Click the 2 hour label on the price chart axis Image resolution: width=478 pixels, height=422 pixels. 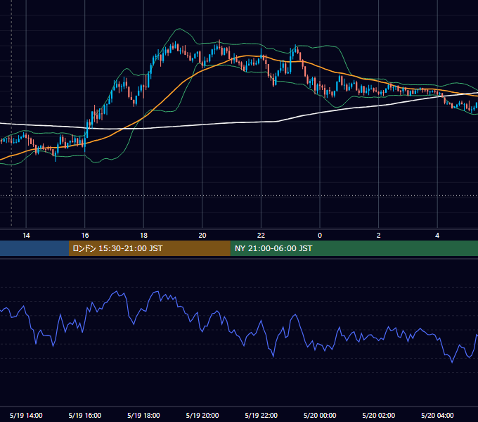click(379, 236)
